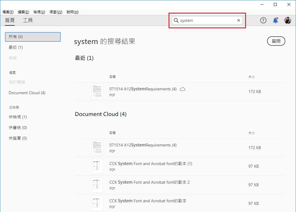Open the 檔案(F) menu

tap(8, 12)
